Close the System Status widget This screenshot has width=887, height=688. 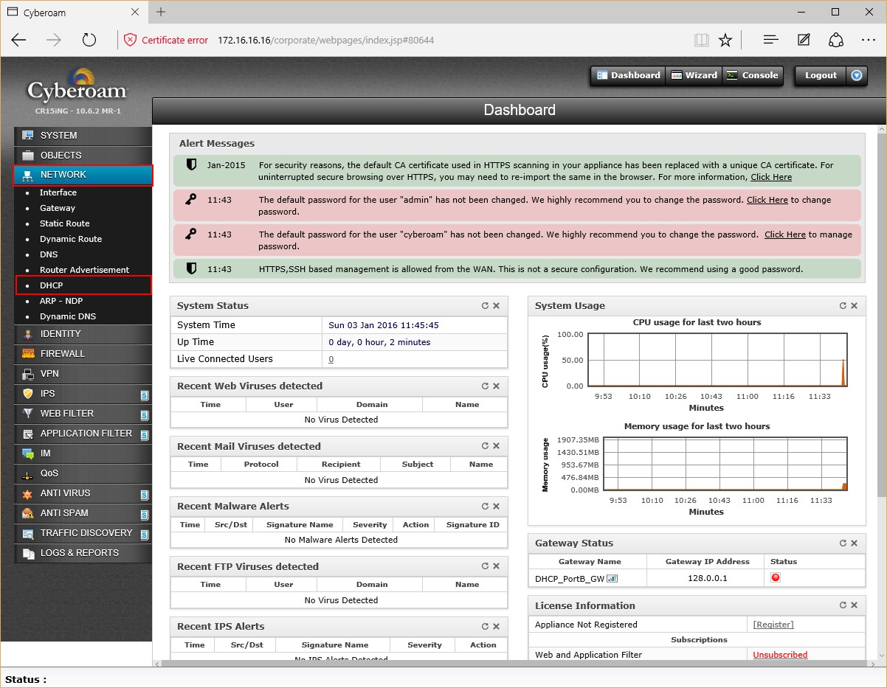click(497, 306)
